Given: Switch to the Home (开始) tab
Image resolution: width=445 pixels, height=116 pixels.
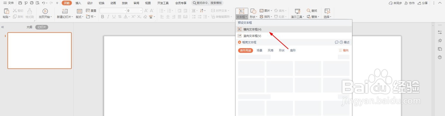Looking at the screenshot, I should (x=66, y=3).
